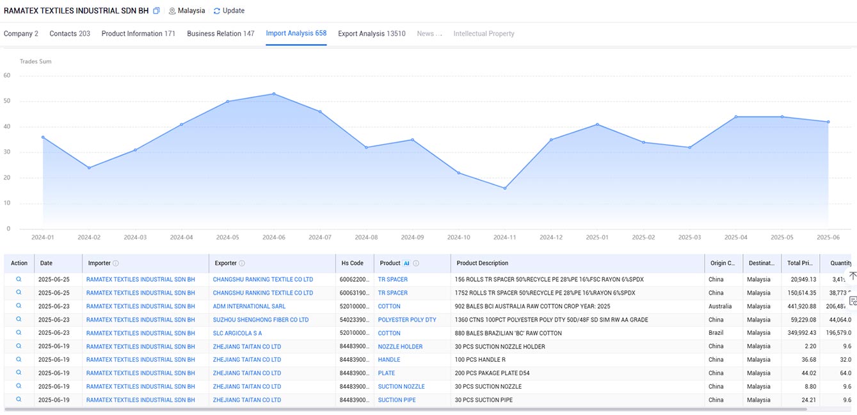Click the total price 59,229.08 cell
This screenshot has width=857, height=415.
803,320
